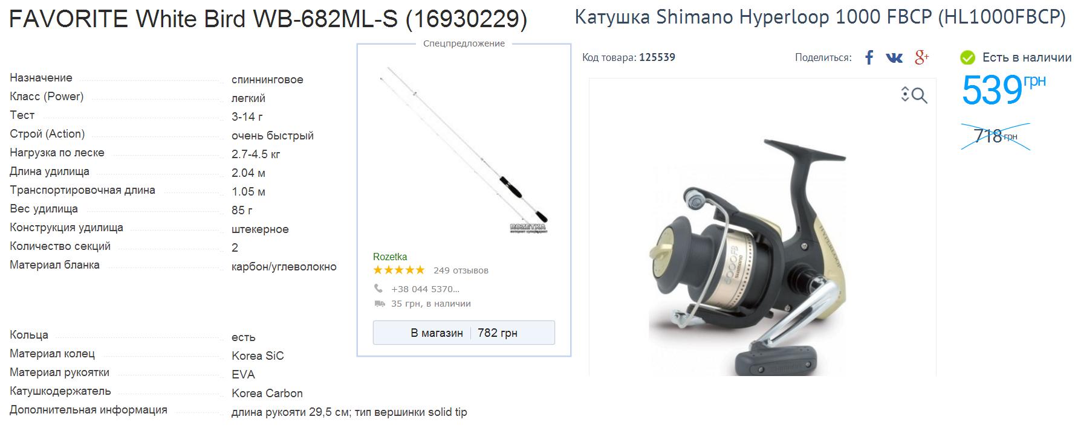
Task: Click the green in-stock checkmark icon
Action: point(968,58)
